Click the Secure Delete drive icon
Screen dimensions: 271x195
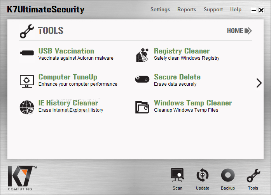tap(142, 79)
